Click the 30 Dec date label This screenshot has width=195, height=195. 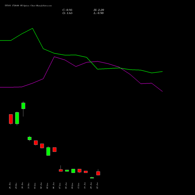pos(22,185)
